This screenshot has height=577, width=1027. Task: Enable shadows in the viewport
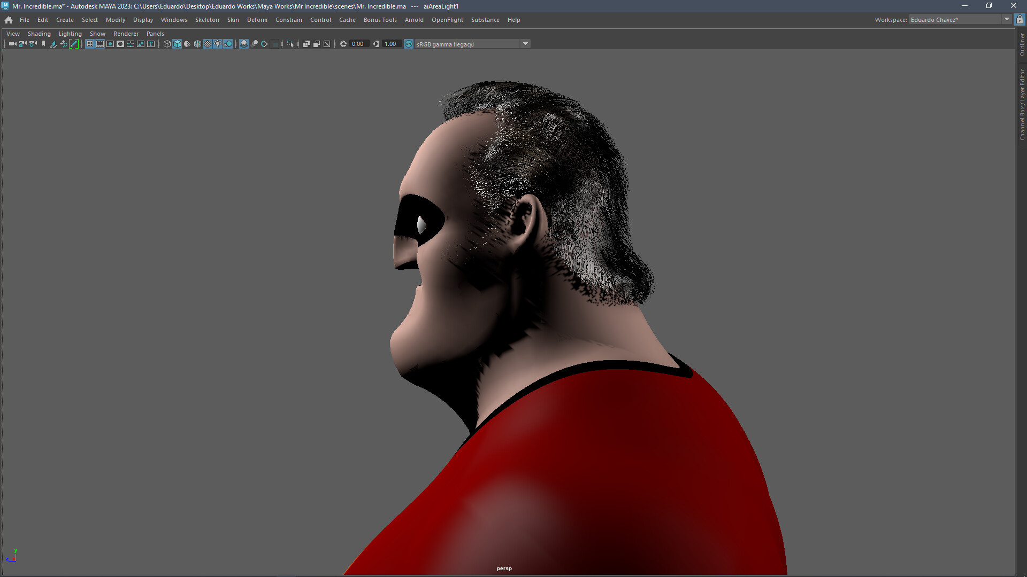click(x=227, y=44)
